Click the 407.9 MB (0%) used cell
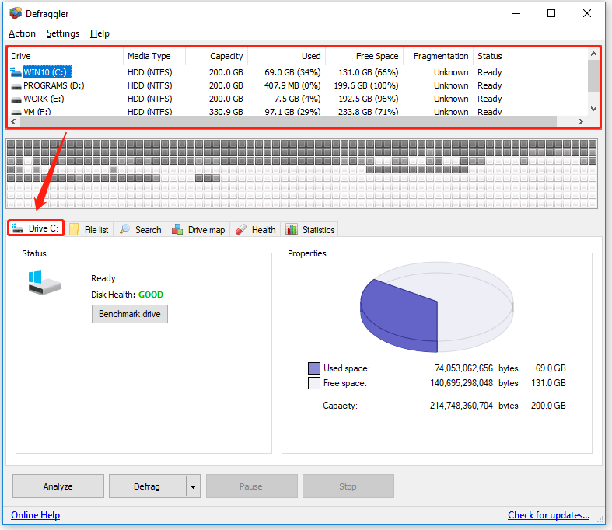This screenshot has height=530, width=612. tap(292, 85)
